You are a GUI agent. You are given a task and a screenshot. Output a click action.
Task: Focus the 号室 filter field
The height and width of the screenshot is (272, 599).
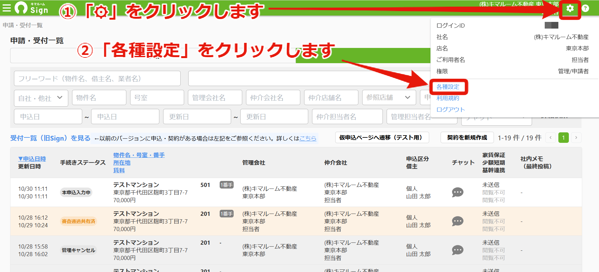[157, 97]
